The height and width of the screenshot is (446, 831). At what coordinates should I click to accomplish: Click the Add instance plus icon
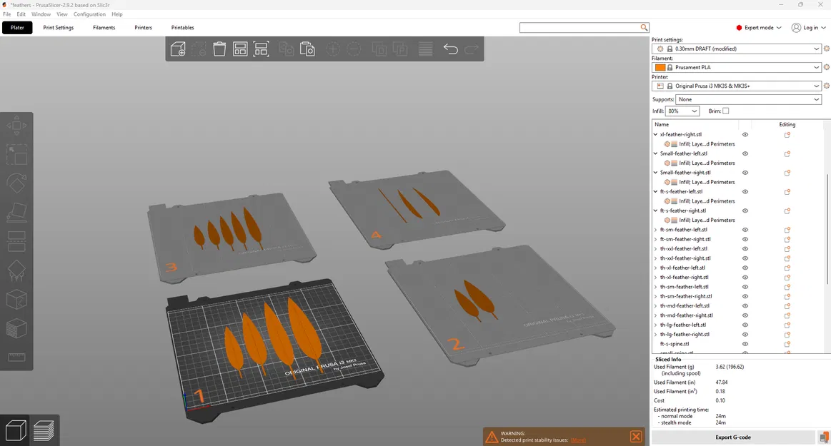coord(333,49)
